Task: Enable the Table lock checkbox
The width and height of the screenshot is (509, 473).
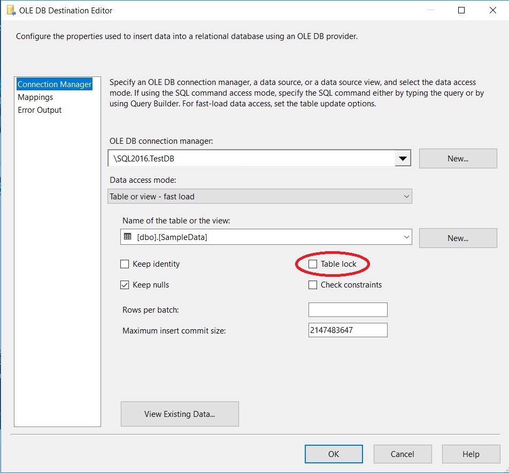Action: coord(313,264)
